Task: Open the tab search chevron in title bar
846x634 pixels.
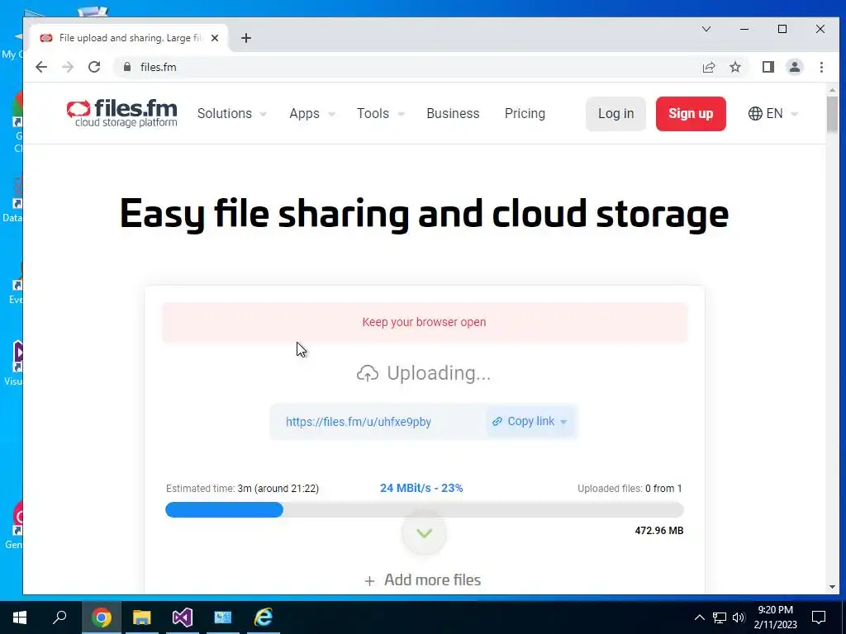Action: click(x=706, y=29)
